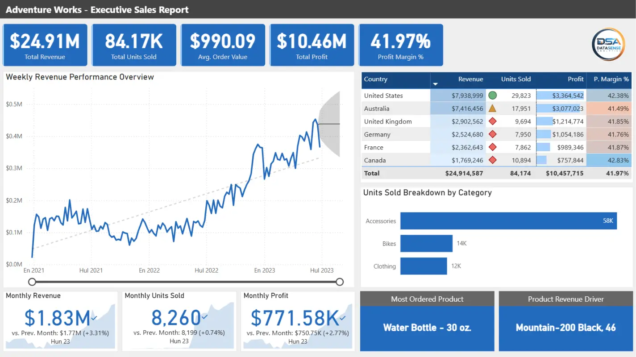This screenshot has height=357, width=636.
Task: Click the orange triangle icon for Australia
Action: coord(492,108)
